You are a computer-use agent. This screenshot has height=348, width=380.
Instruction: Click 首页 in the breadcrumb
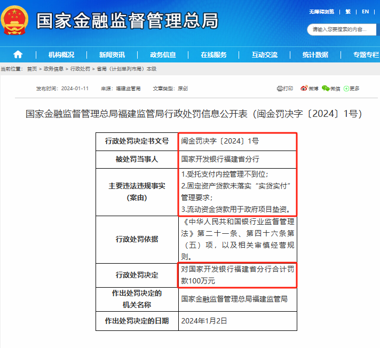coord(32,69)
